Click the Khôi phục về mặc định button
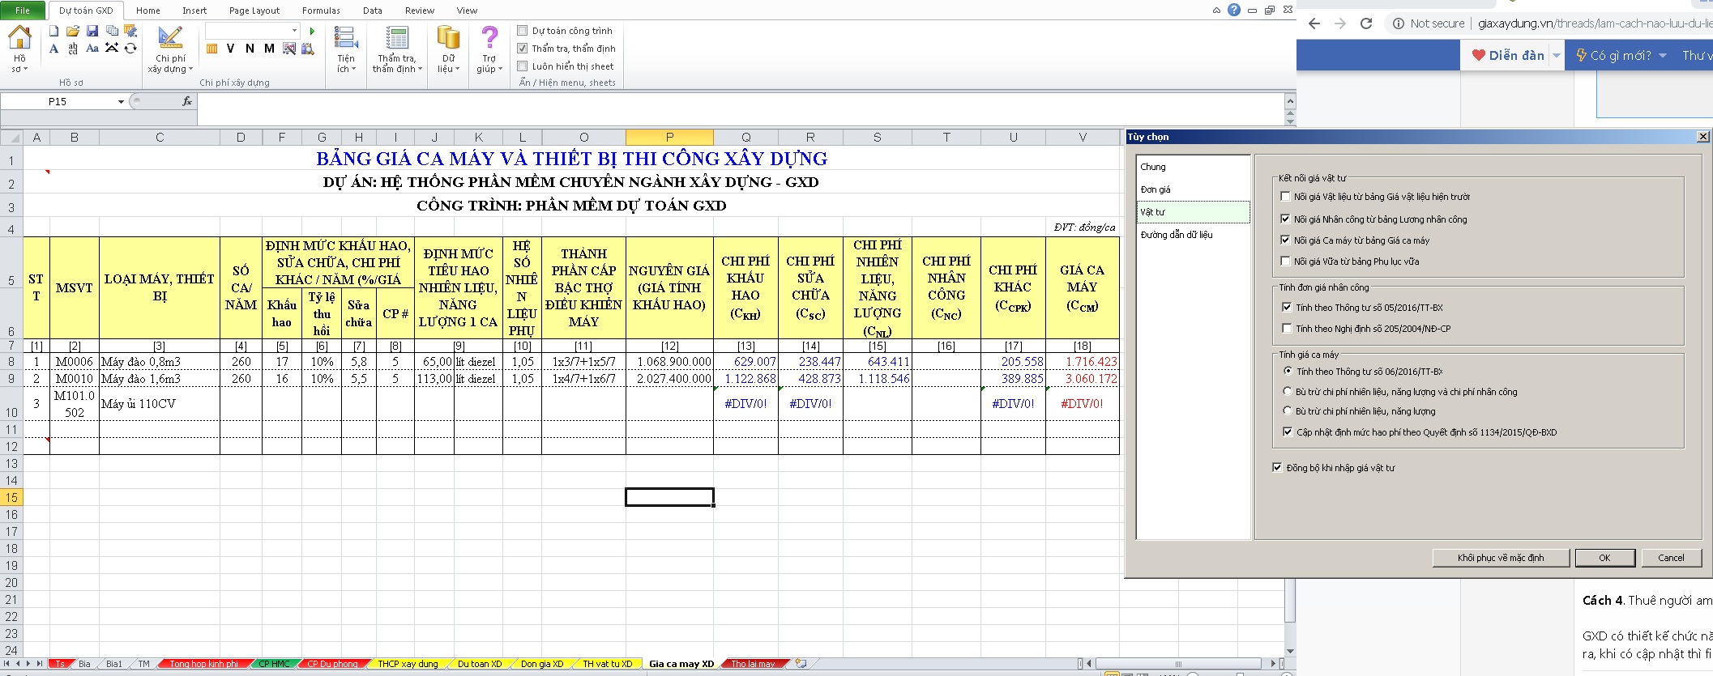The width and height of the screenshot is (1713, 676). 1500,558
